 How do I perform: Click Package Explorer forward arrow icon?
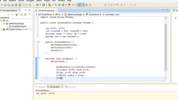pos(13,14)
